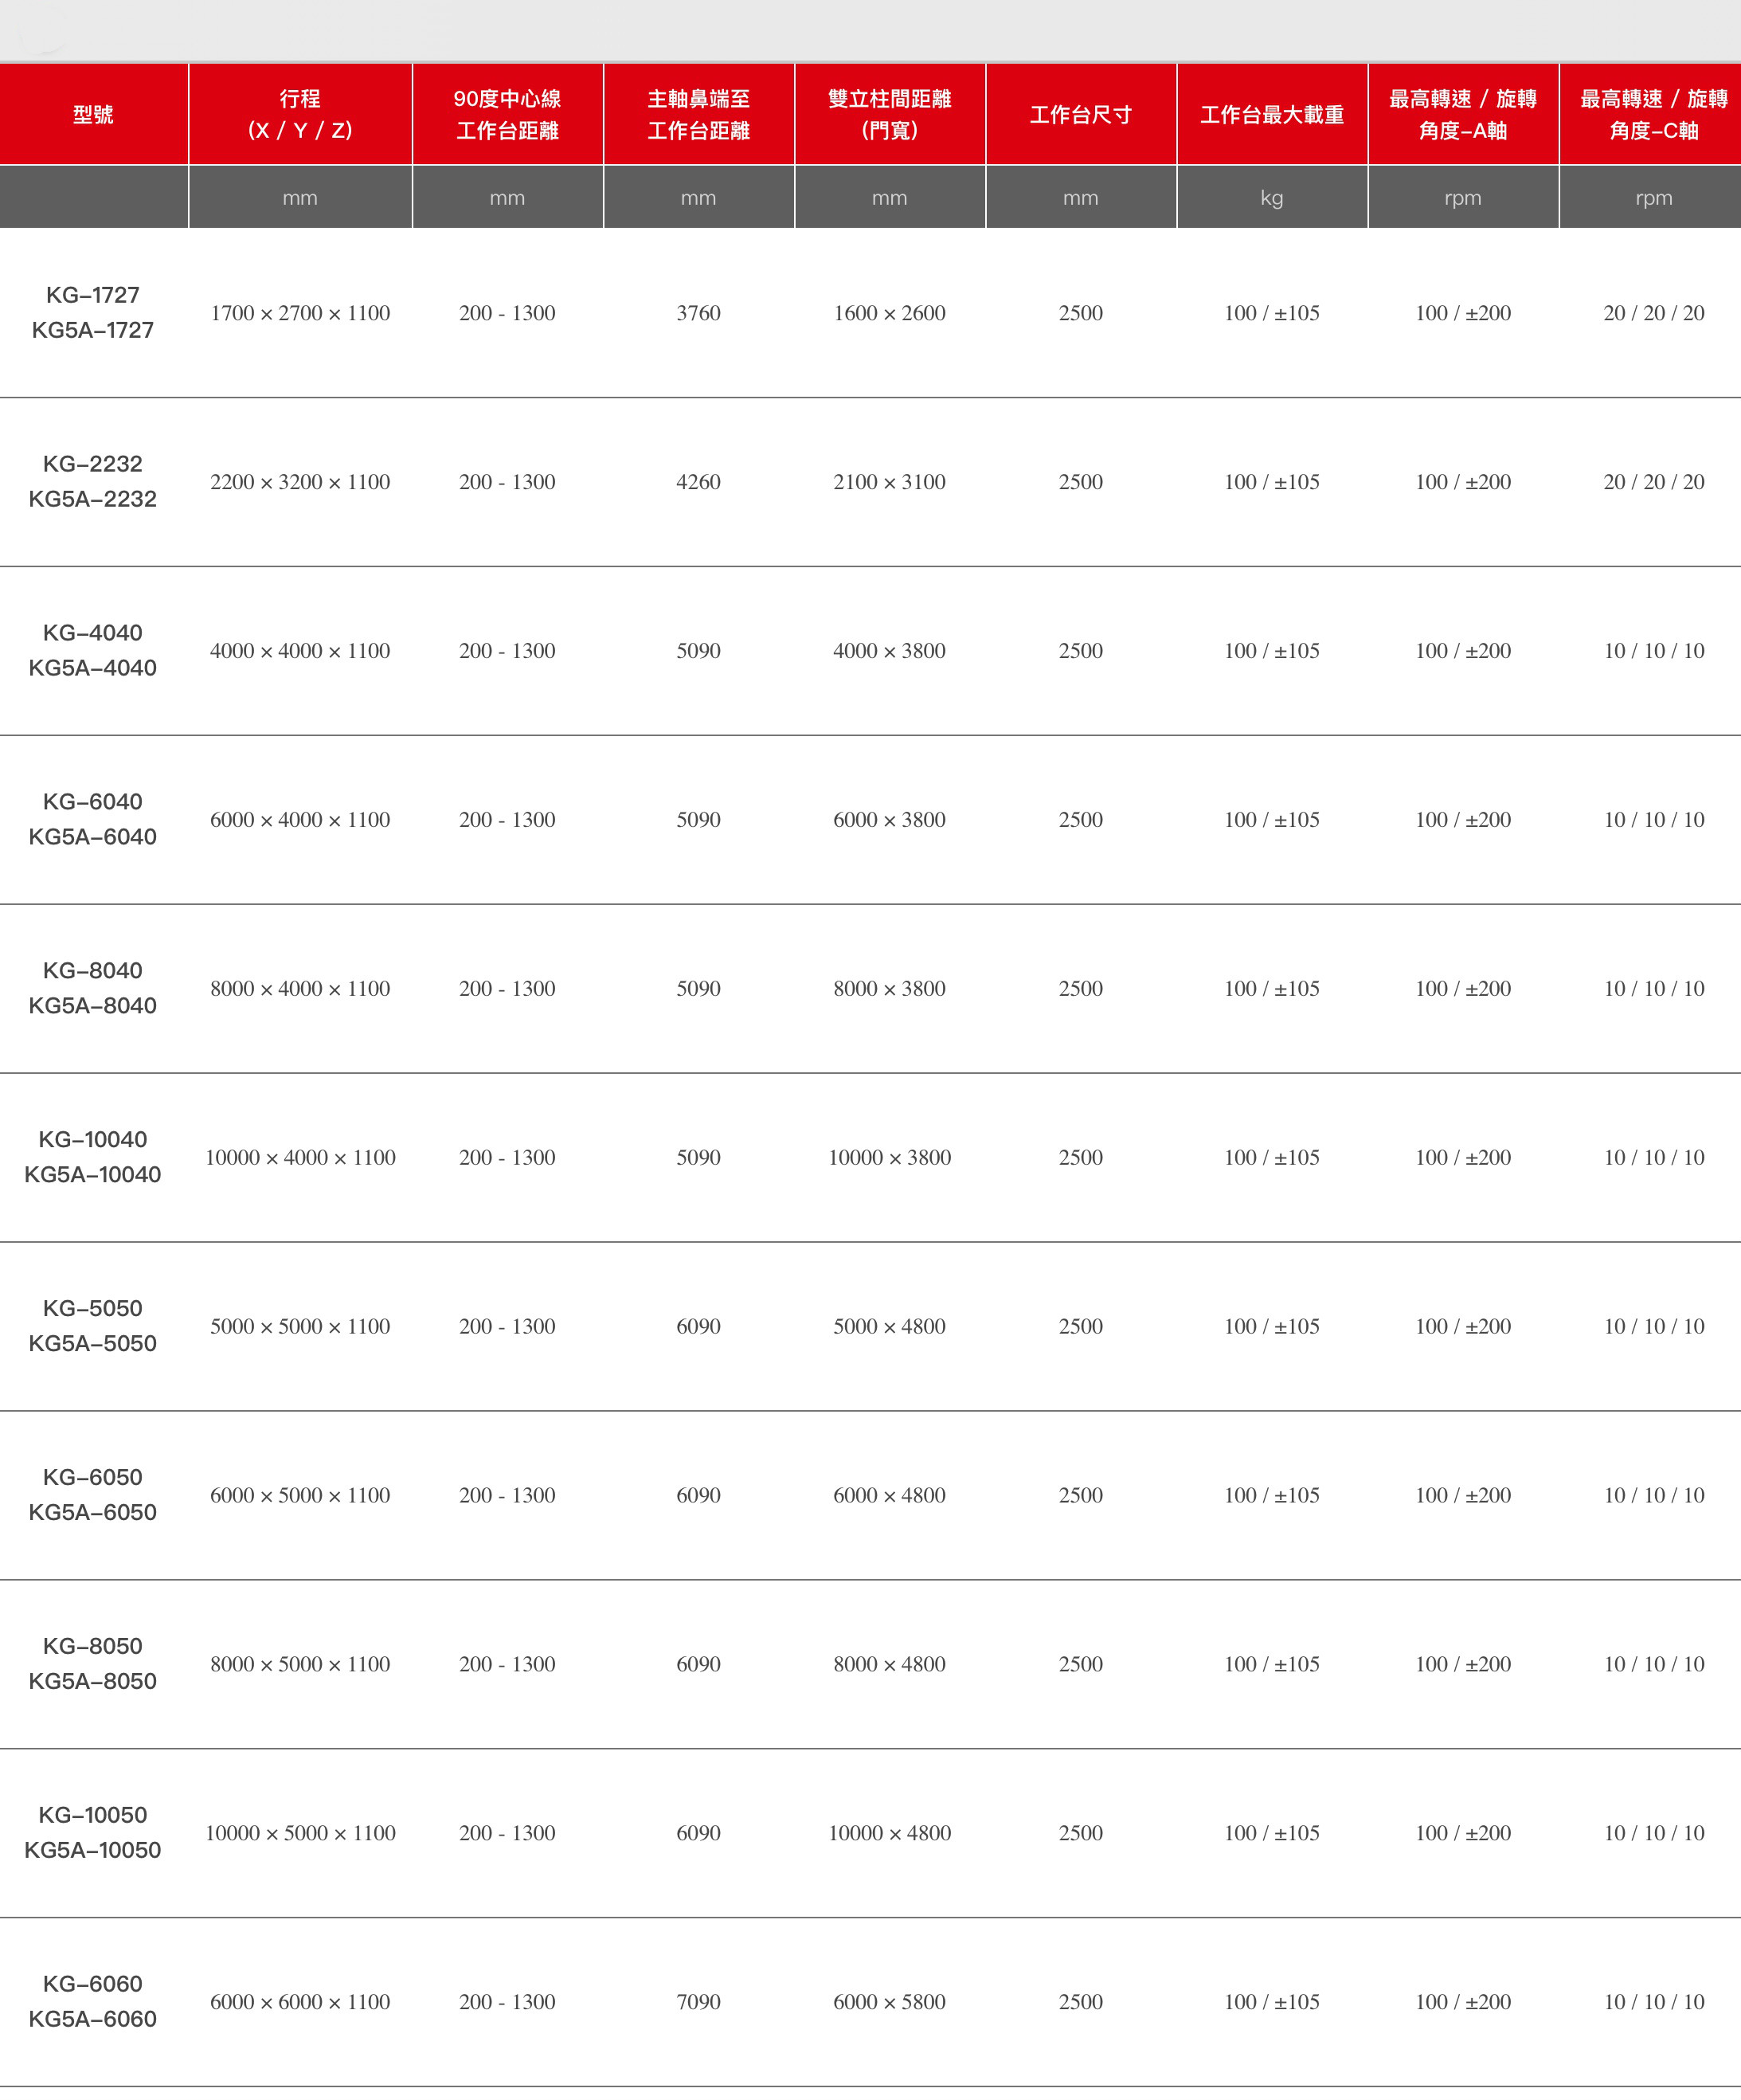Click the 型號 column header

93,115
